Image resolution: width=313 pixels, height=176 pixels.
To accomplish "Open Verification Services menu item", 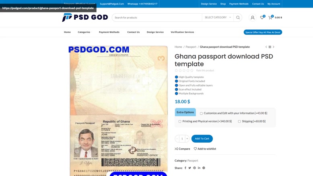I will pyautogui.click(x=182, y=32).
